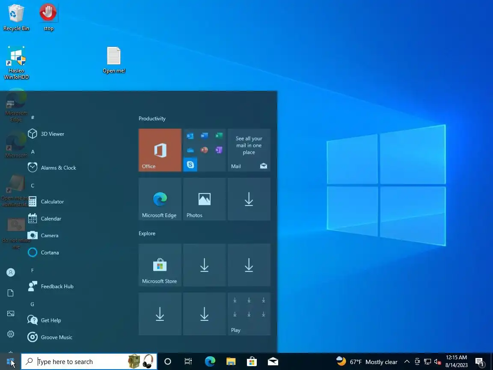Click the downloading tile next to Photos

[249, 199]
